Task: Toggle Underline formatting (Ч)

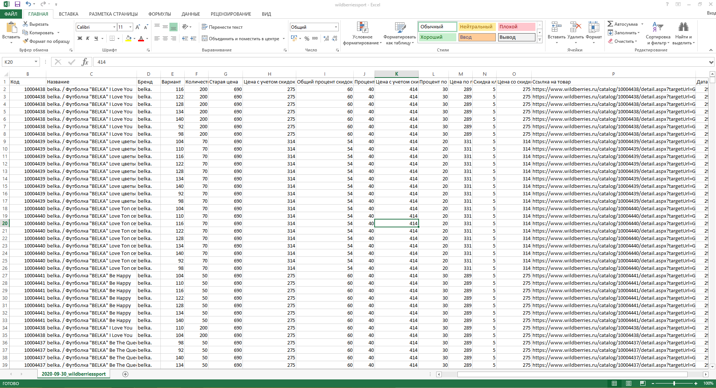Action: pyautogui.click(x=96, y=38)
